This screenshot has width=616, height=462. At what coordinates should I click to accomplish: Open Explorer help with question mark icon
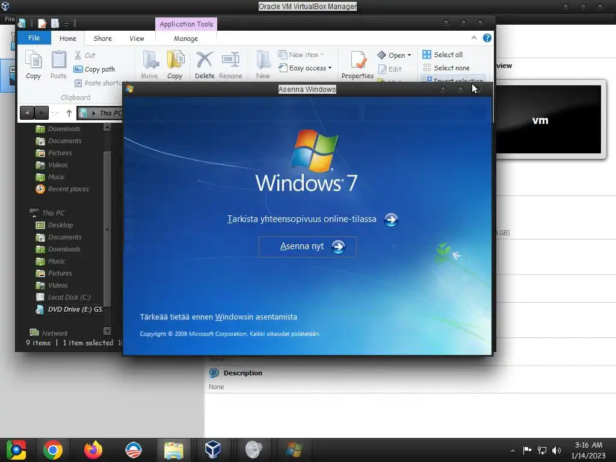click(x=487, y=38)
